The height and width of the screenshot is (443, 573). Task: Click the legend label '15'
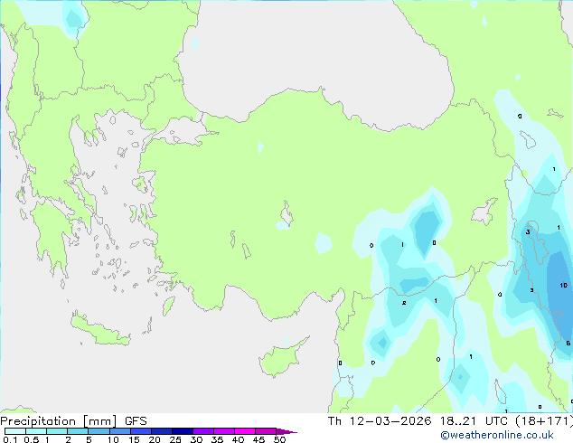(x=134, y=439)
